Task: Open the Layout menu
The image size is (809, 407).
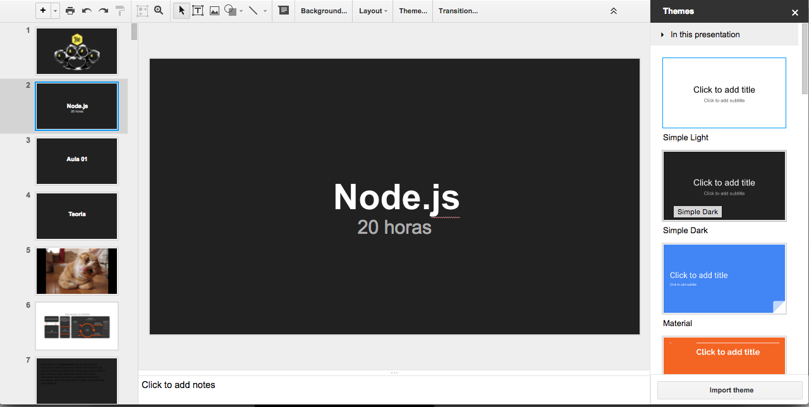Action: (373, 11)
